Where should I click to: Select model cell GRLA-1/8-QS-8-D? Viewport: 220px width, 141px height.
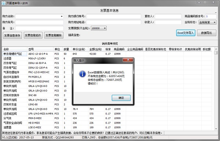[40, 91]
